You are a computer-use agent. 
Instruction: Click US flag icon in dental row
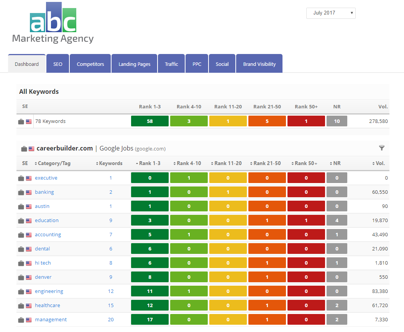[x=29, y=249]
